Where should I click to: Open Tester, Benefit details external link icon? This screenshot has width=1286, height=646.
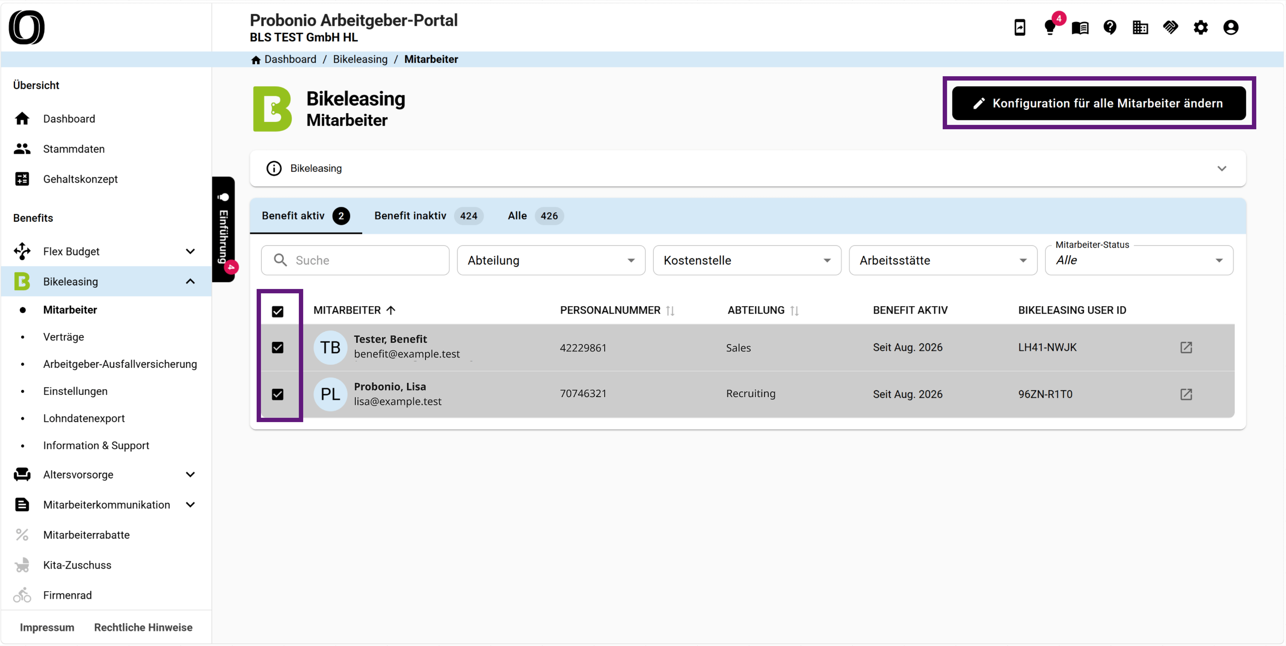tap(1186, 348)
